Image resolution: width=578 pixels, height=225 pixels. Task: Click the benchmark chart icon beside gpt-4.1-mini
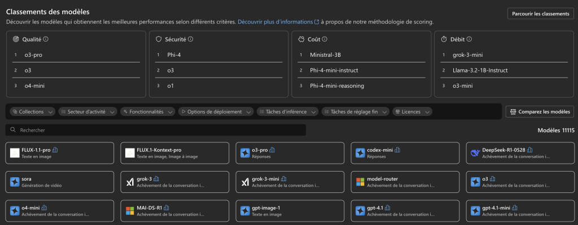[515, 208]
